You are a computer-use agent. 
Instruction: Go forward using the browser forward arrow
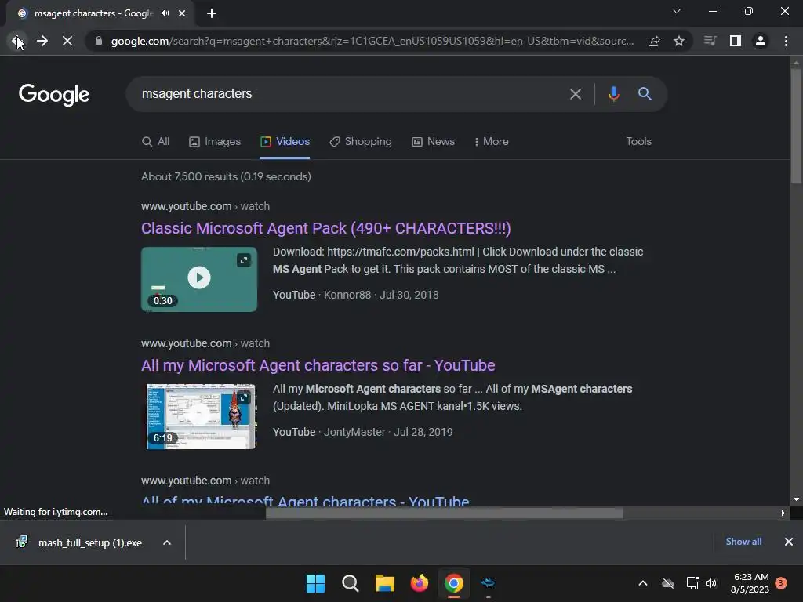tap(42, 41)
